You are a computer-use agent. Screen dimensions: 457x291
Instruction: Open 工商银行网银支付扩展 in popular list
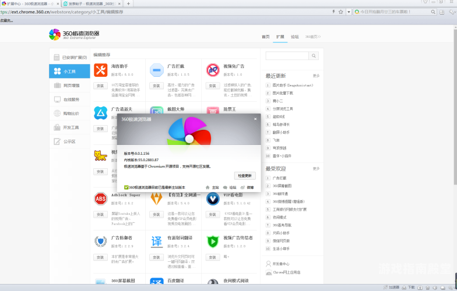tap(289, 210)
